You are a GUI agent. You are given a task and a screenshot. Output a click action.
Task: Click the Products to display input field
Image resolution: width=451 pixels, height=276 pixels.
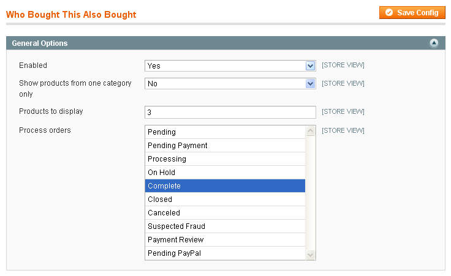[x=230, y=112]
